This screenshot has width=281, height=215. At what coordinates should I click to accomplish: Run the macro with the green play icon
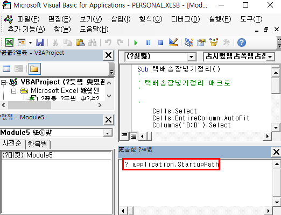(x=136, y=43)
